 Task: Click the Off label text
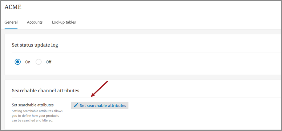(49, 62)
